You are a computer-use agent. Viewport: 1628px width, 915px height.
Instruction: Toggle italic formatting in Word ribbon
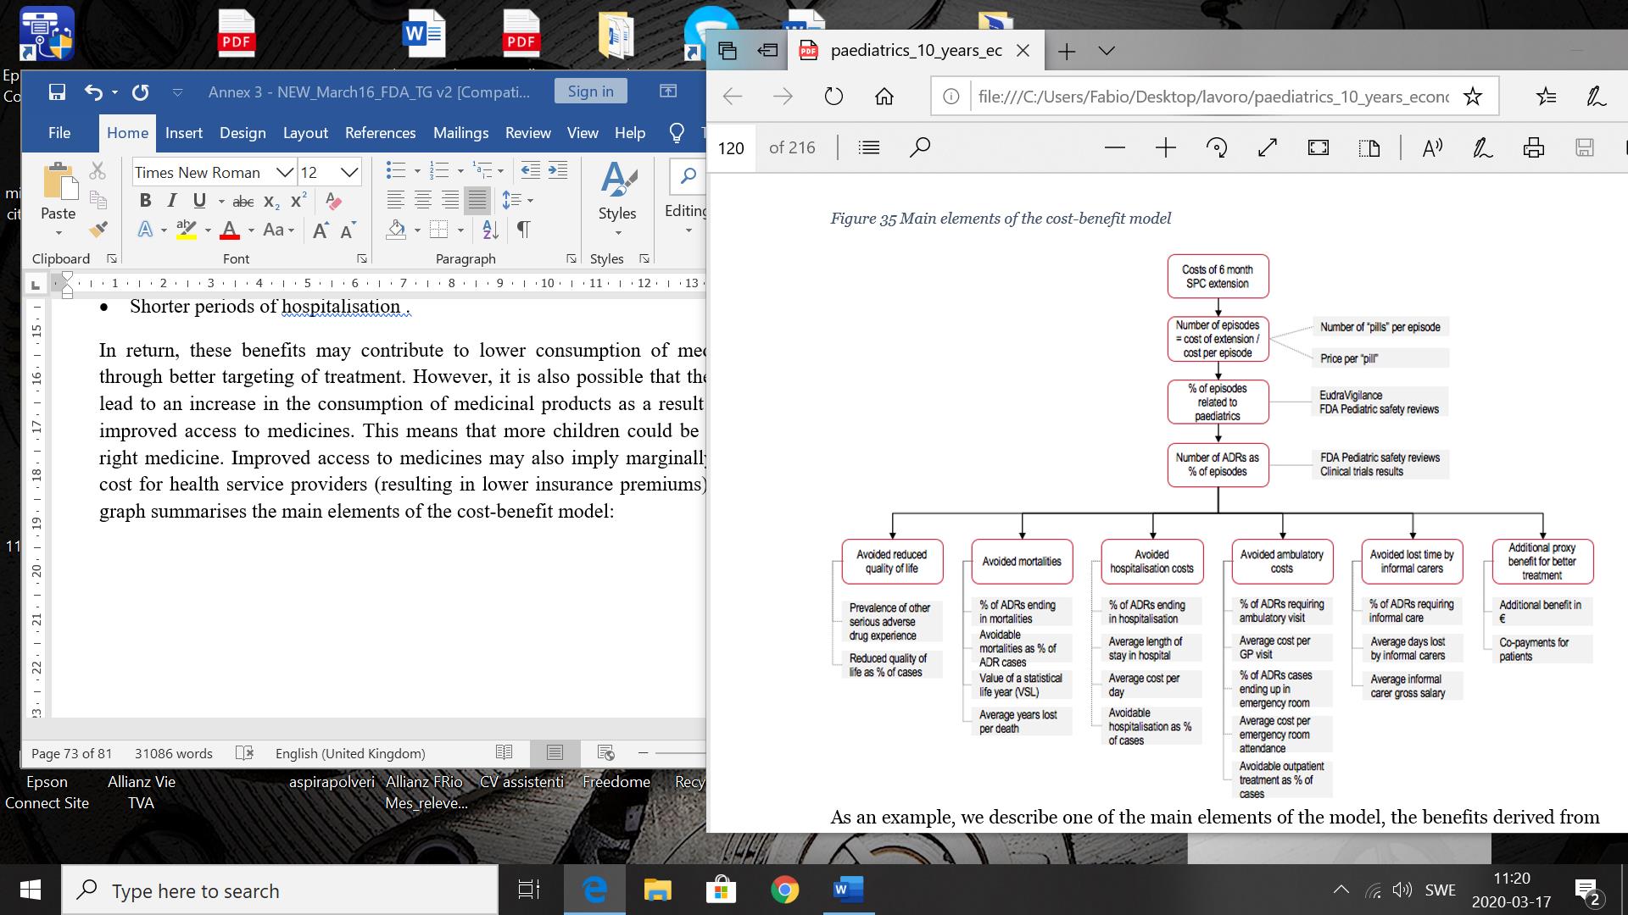(172, 201)
